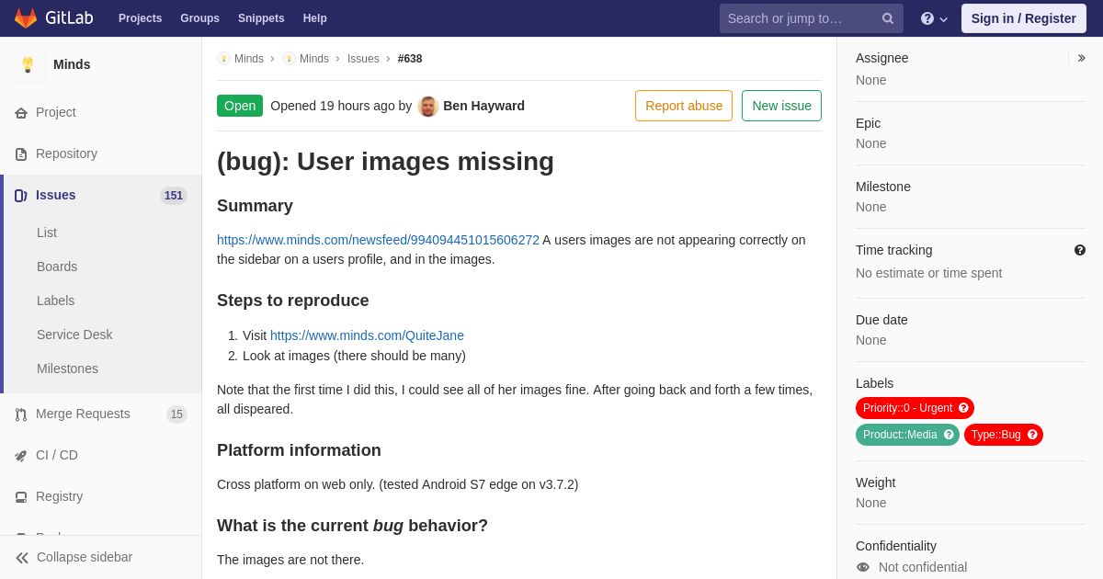Click "No estimate or time spent" text
The width and height of the screenshot is (1103, 579).
pos(928,273)
